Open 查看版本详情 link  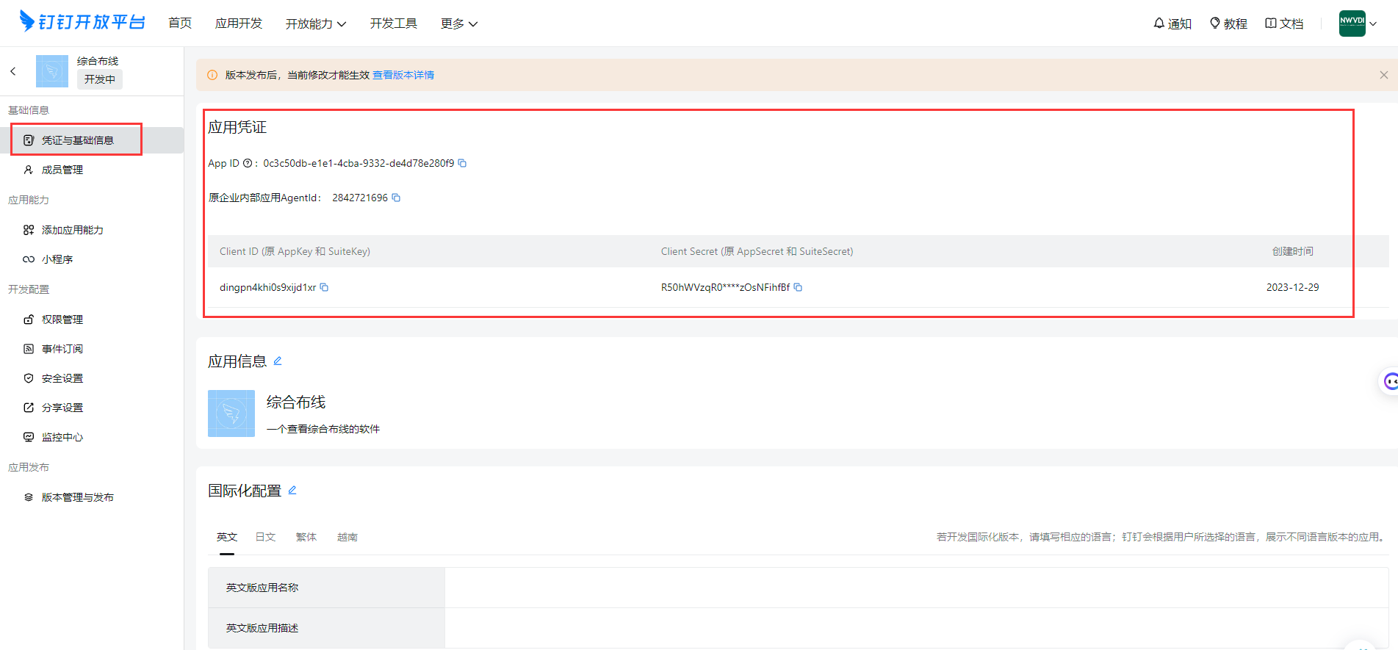point(403,75)
